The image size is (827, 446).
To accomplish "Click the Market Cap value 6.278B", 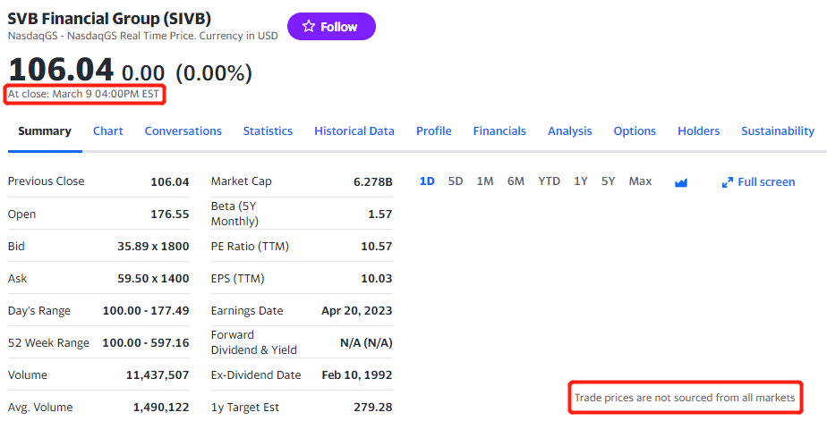I will click(x=373, y=182).
